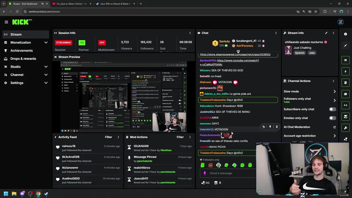Switch to the Mount & Blade Steam tab

116,4
